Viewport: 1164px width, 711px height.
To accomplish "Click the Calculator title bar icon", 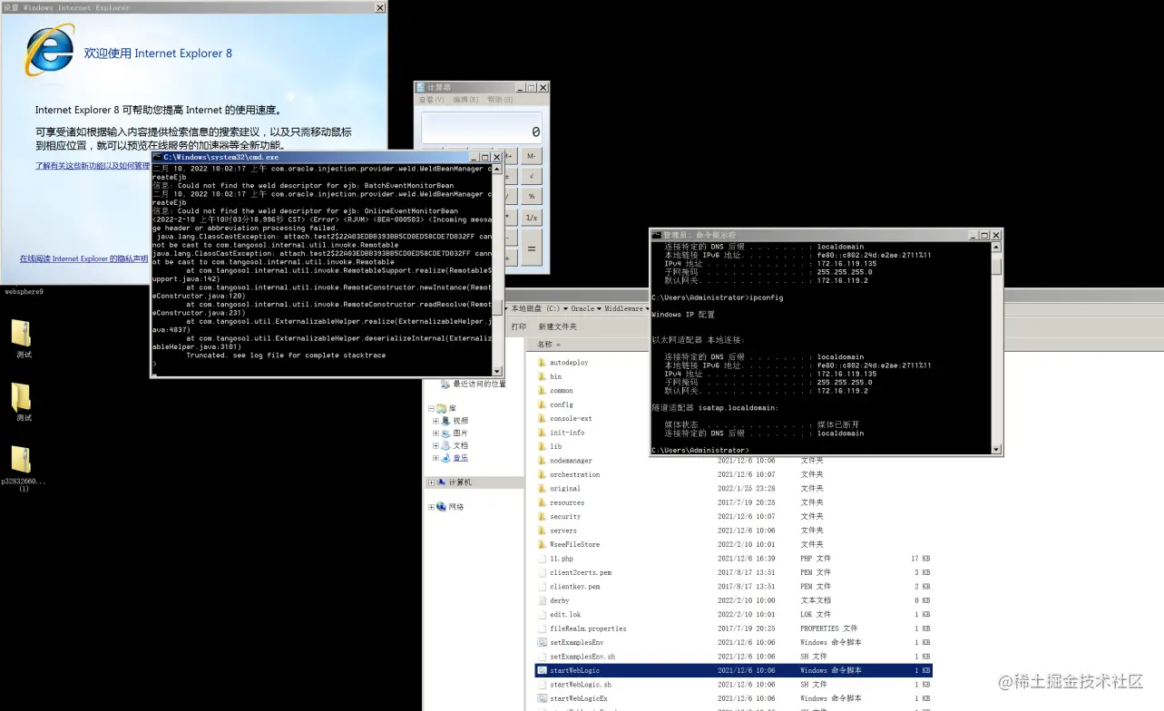I will [421, 88].
